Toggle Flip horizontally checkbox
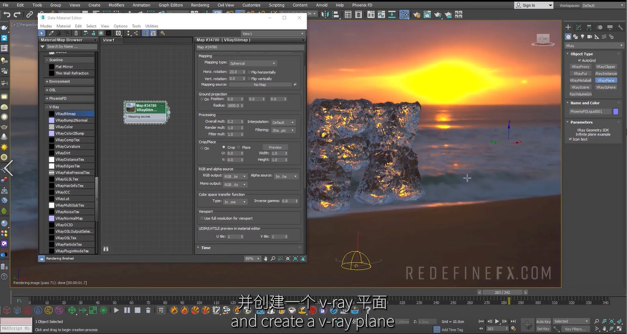Image resolution: width=627 pixels, height=334 pixels. [249, 72]
